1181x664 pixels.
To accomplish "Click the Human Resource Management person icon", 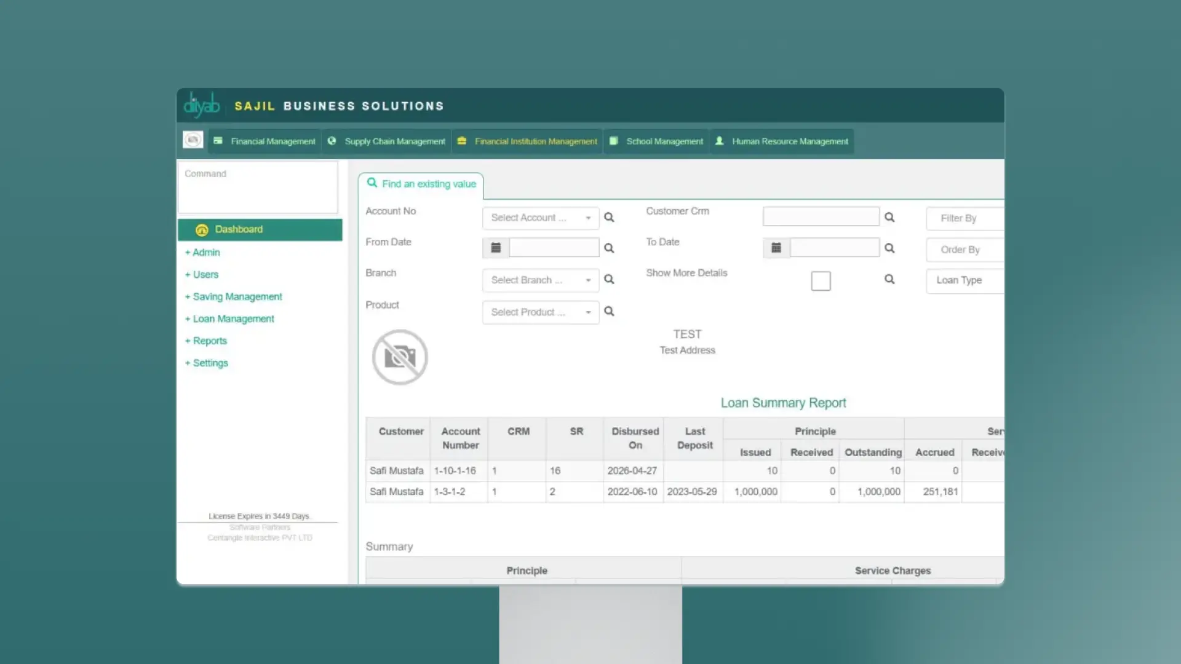I will click(x=719, y=141).
